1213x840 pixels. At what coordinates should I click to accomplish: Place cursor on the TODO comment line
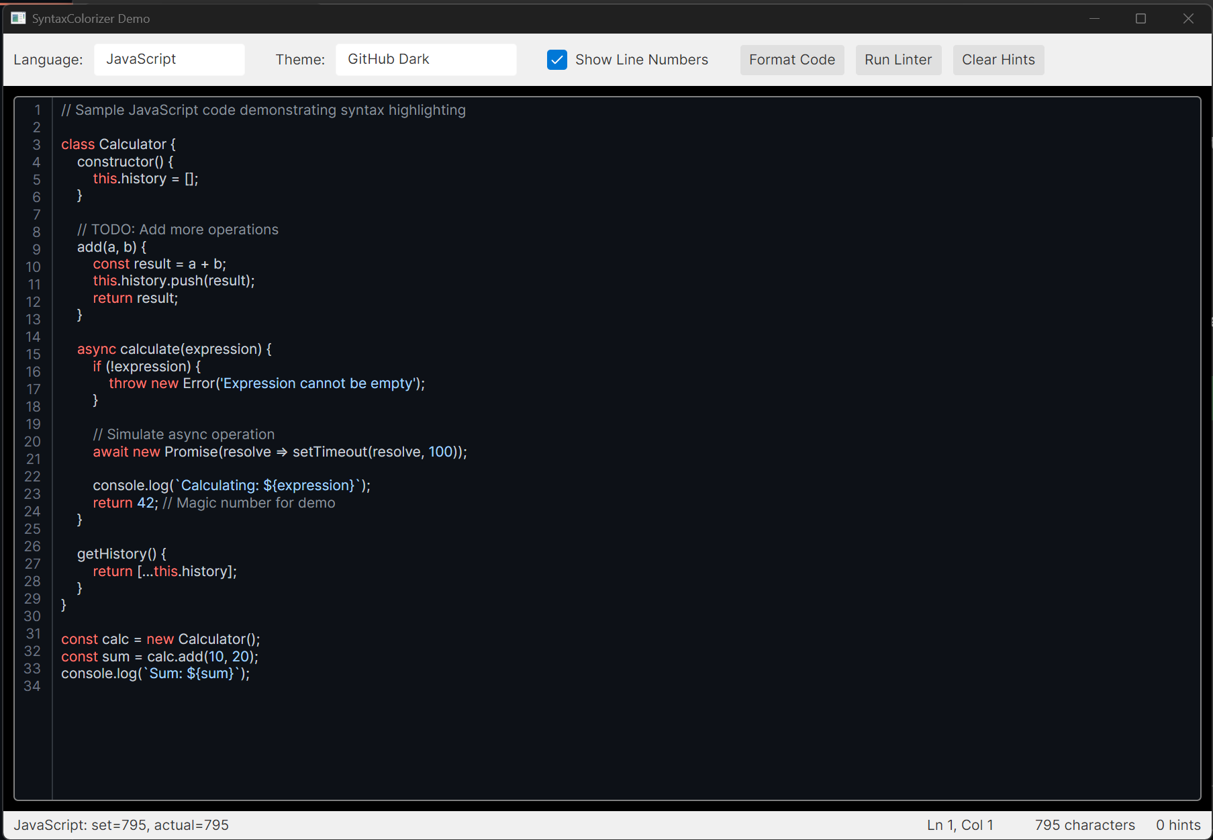[x=177, y=229]
